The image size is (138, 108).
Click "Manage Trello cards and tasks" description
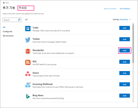[x=51, y=31]
